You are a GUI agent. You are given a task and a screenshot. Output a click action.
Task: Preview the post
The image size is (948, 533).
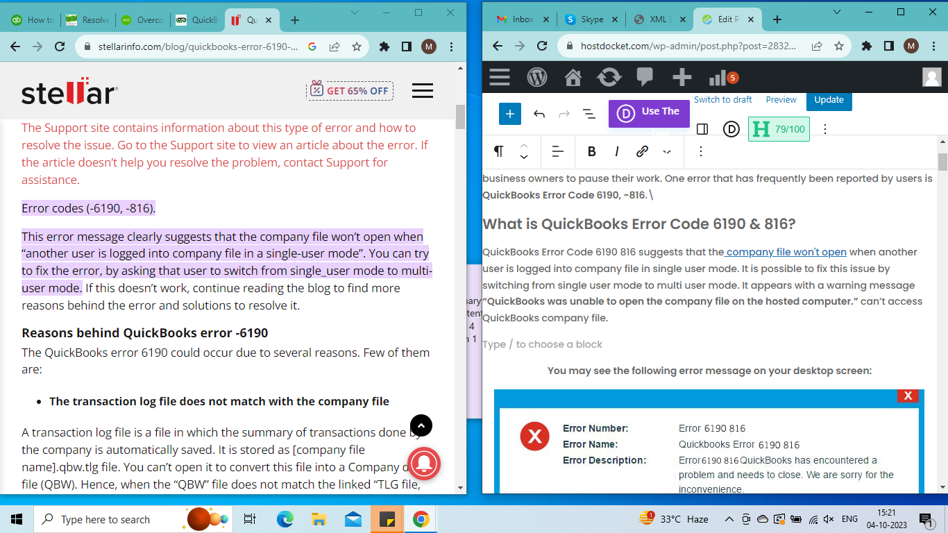(781, 100)
